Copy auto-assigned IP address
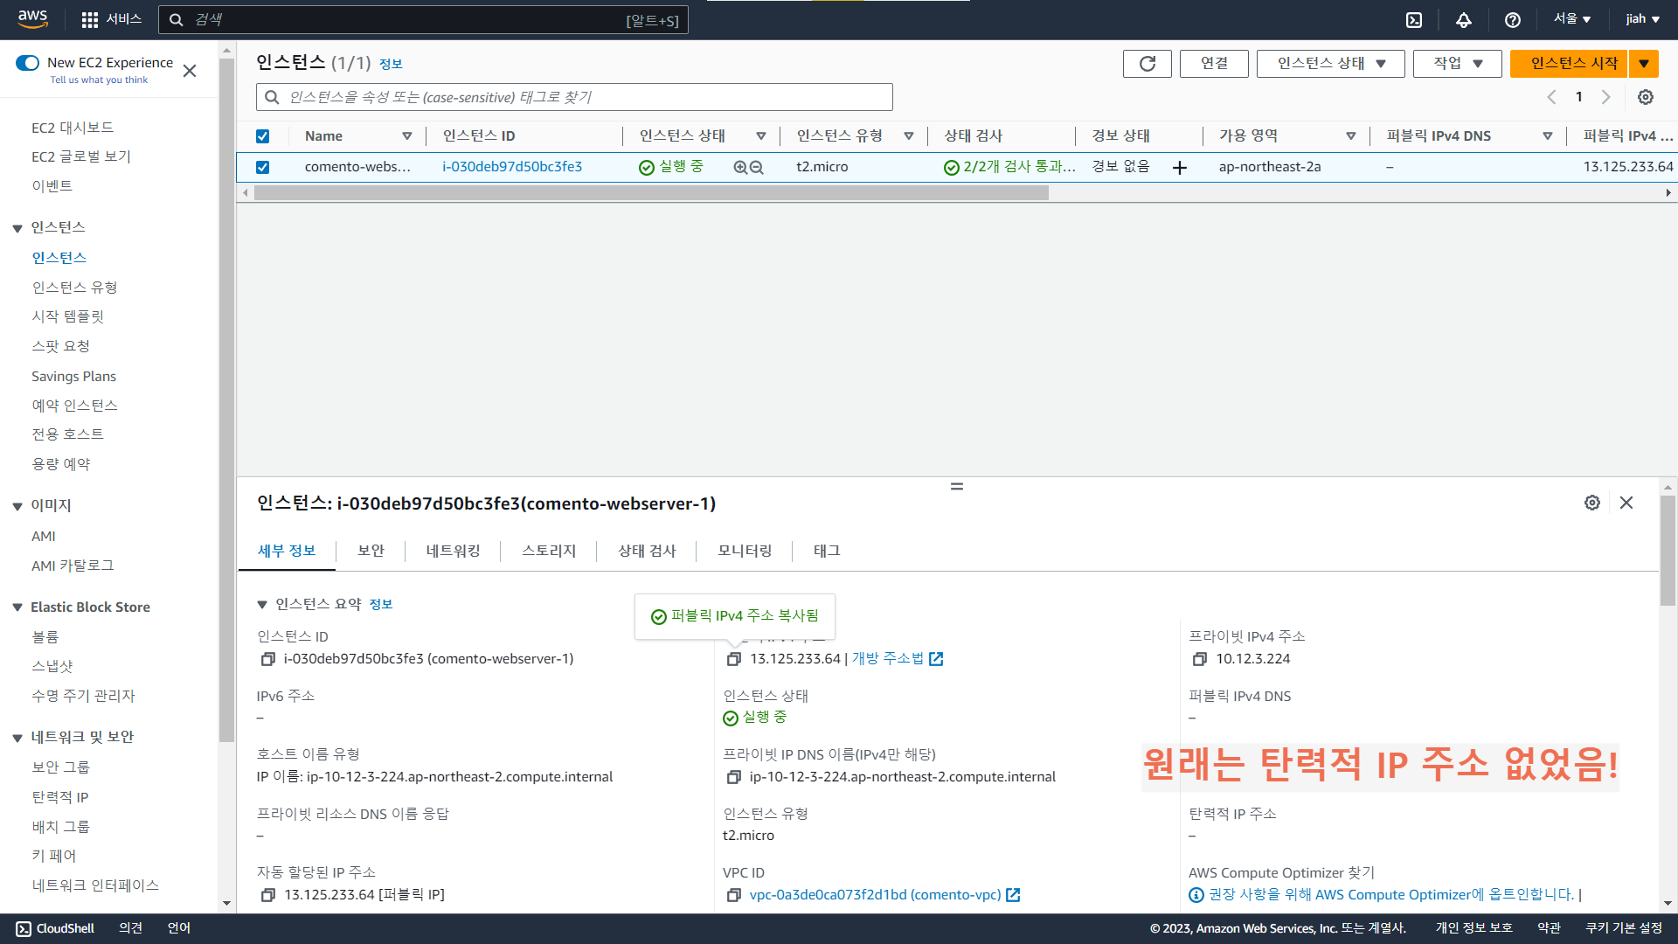The height and width of the screenshot is (944, 1678). pos(268,895)
